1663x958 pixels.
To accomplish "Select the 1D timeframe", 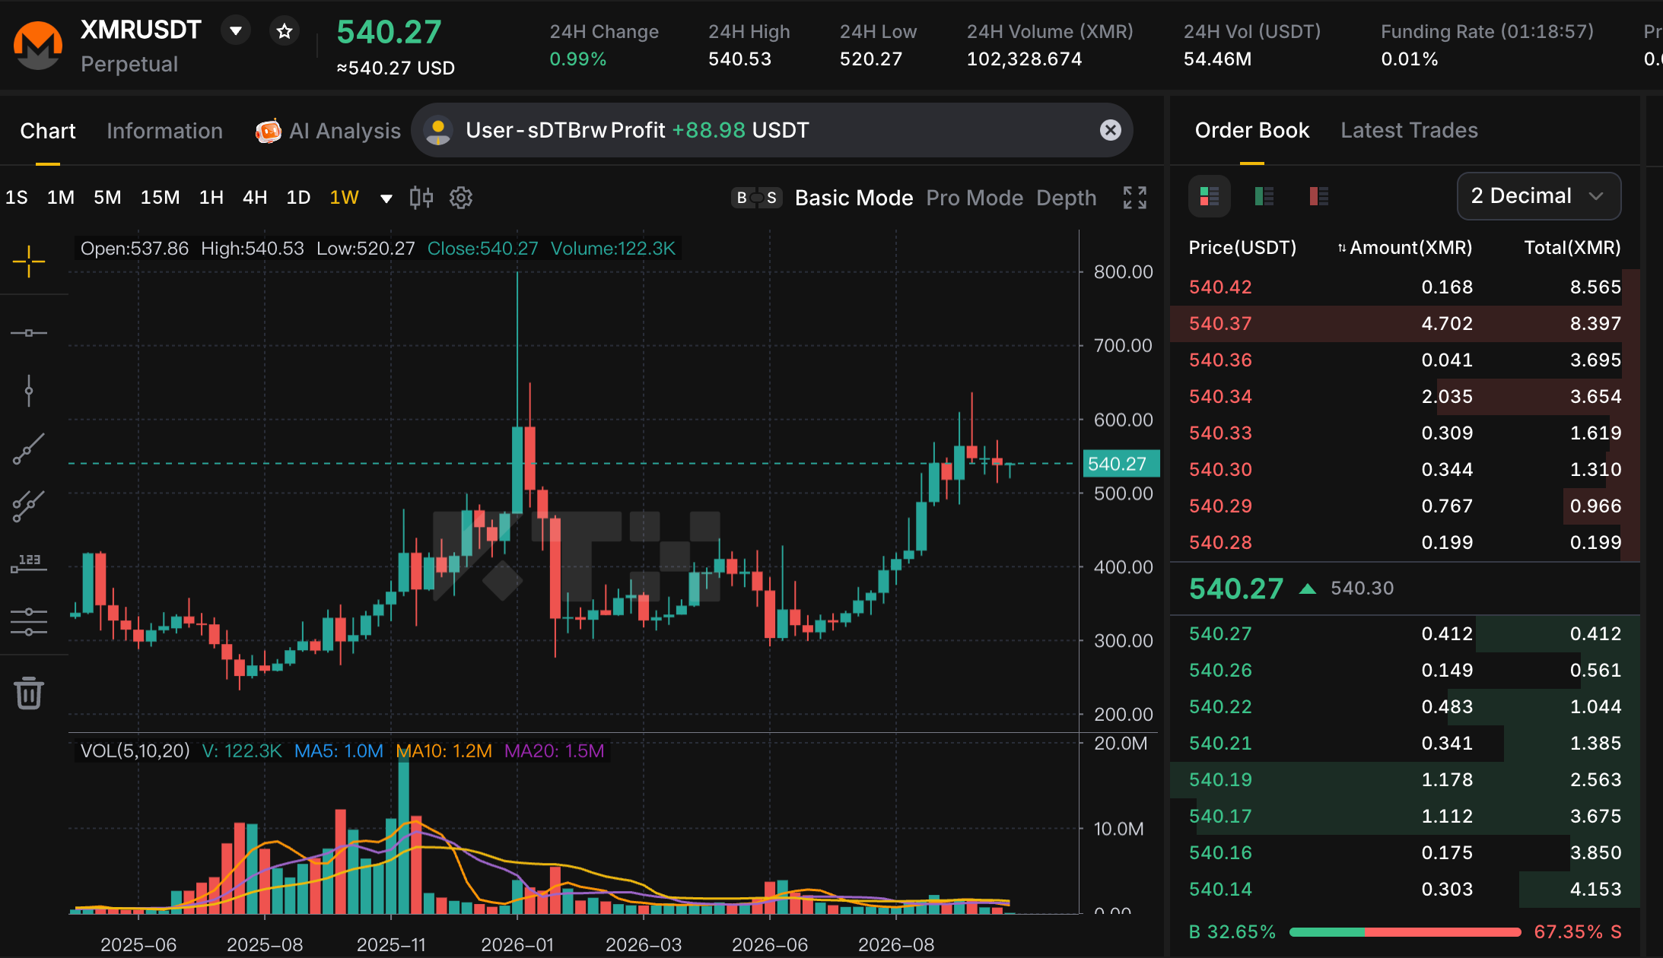I will click(x=298, y=198).
